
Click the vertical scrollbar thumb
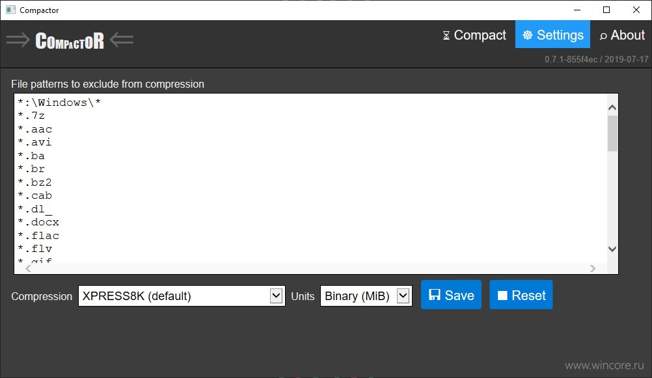pos(612,134)
